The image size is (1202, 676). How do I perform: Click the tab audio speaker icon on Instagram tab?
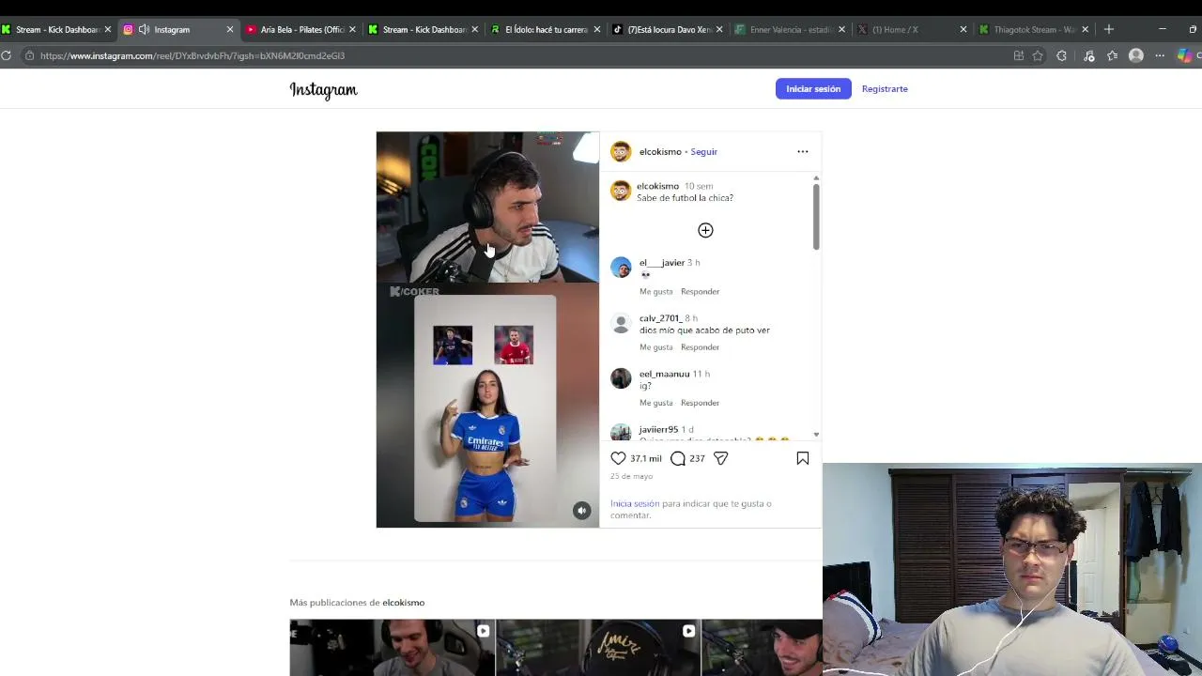tap(144, 29)
